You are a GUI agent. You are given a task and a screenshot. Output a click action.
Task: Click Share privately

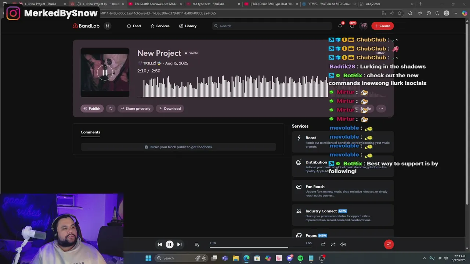pyautogui.click(x=135, y=109)
